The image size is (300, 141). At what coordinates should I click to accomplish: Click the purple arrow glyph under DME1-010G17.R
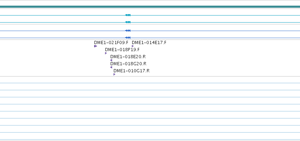click(x=115, y=74)
